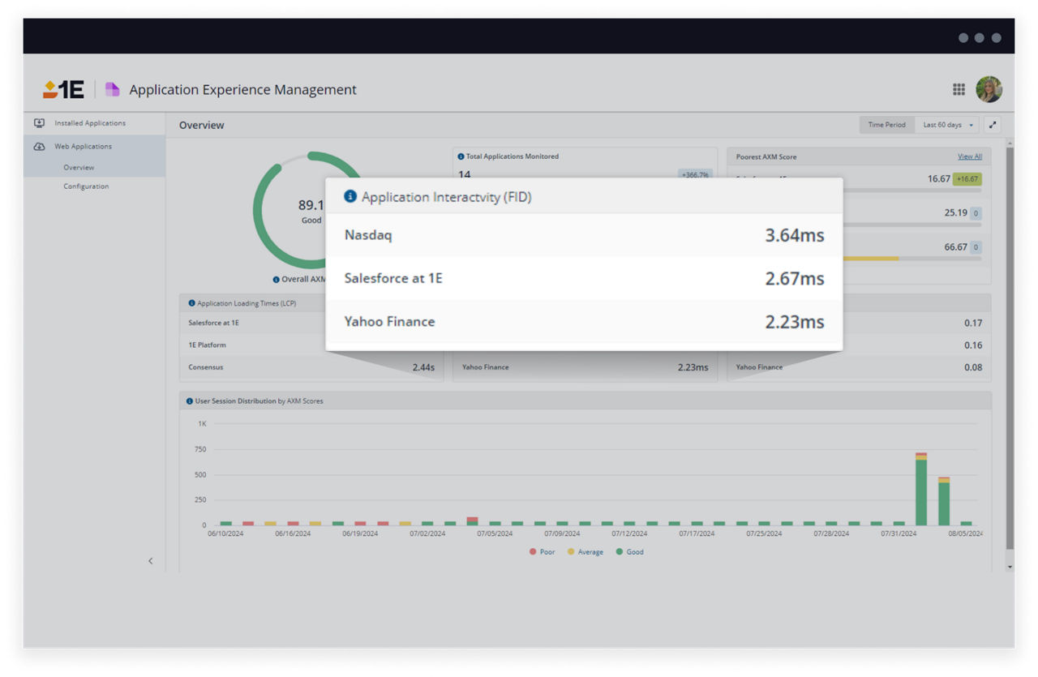Click the 25.19 score value
1038x677 pixels.
click(x=955, y=212)
